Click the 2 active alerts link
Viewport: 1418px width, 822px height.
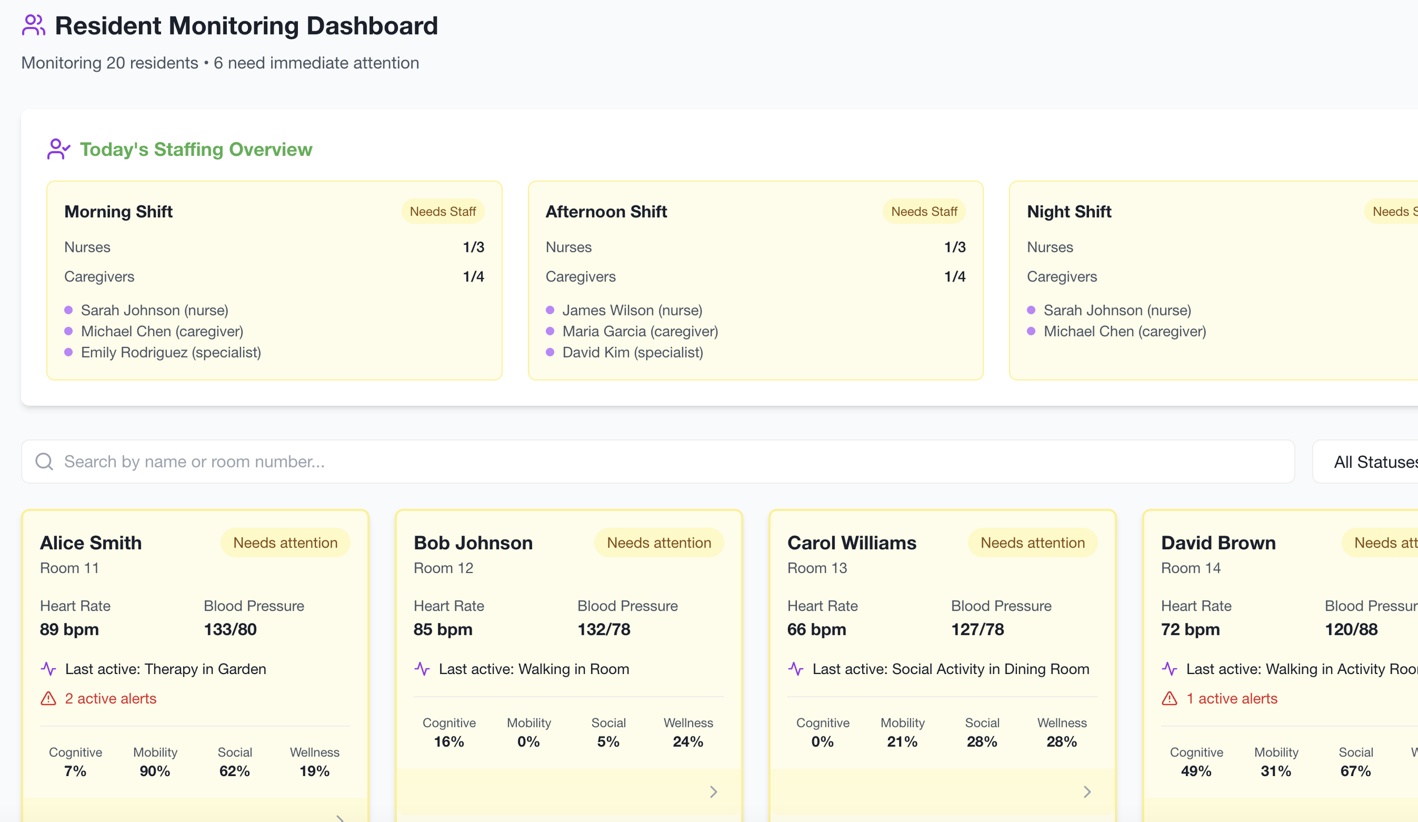click(111, 698)
